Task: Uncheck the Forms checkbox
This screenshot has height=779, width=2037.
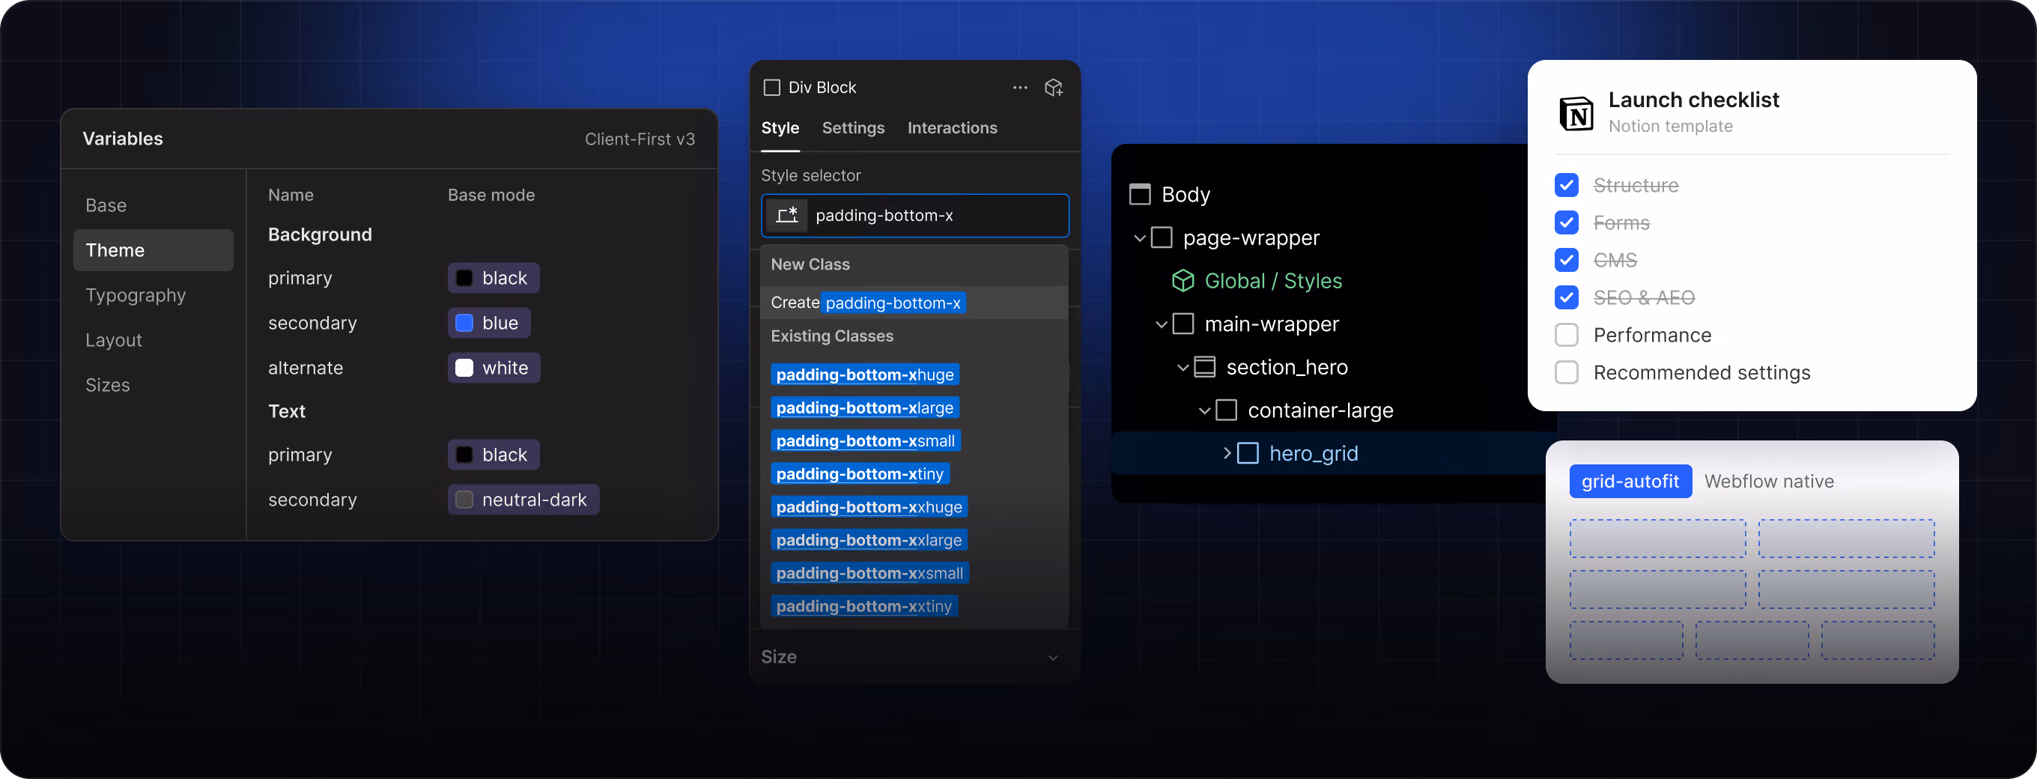Action: click(1566, 222)
